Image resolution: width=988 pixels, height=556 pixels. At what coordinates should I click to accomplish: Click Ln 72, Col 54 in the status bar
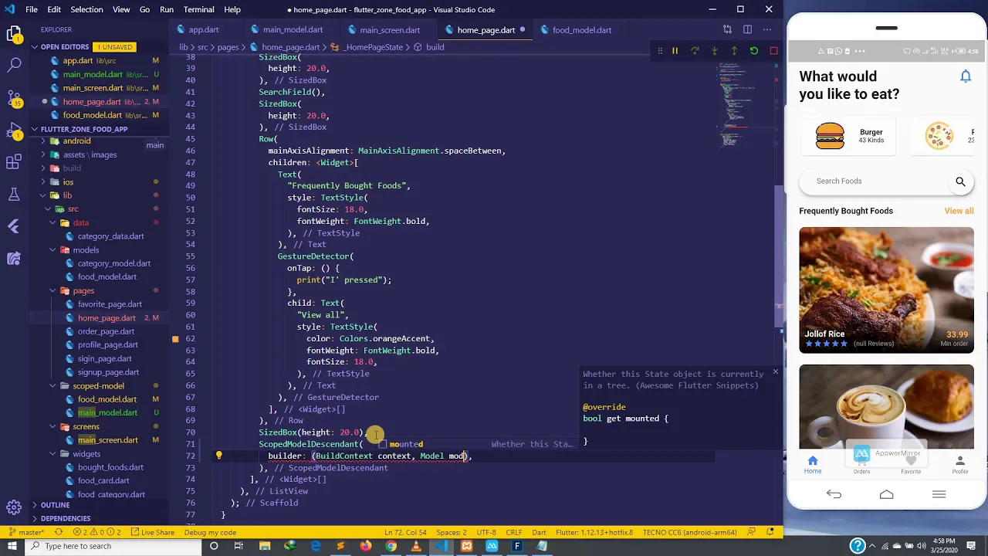(x=405, y=532)
